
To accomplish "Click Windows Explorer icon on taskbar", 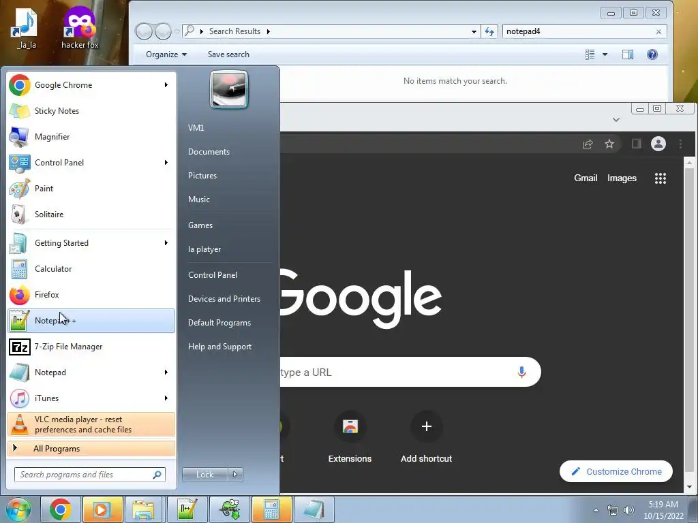I will coord(144,509).
